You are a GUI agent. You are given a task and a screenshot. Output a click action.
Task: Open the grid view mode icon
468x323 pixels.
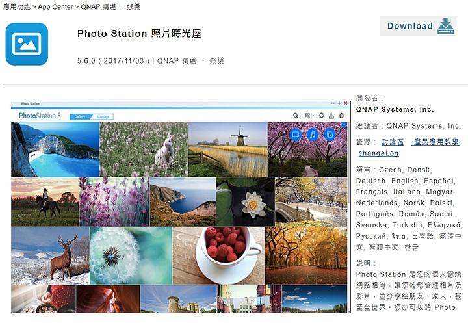click(x=309, y=116)
